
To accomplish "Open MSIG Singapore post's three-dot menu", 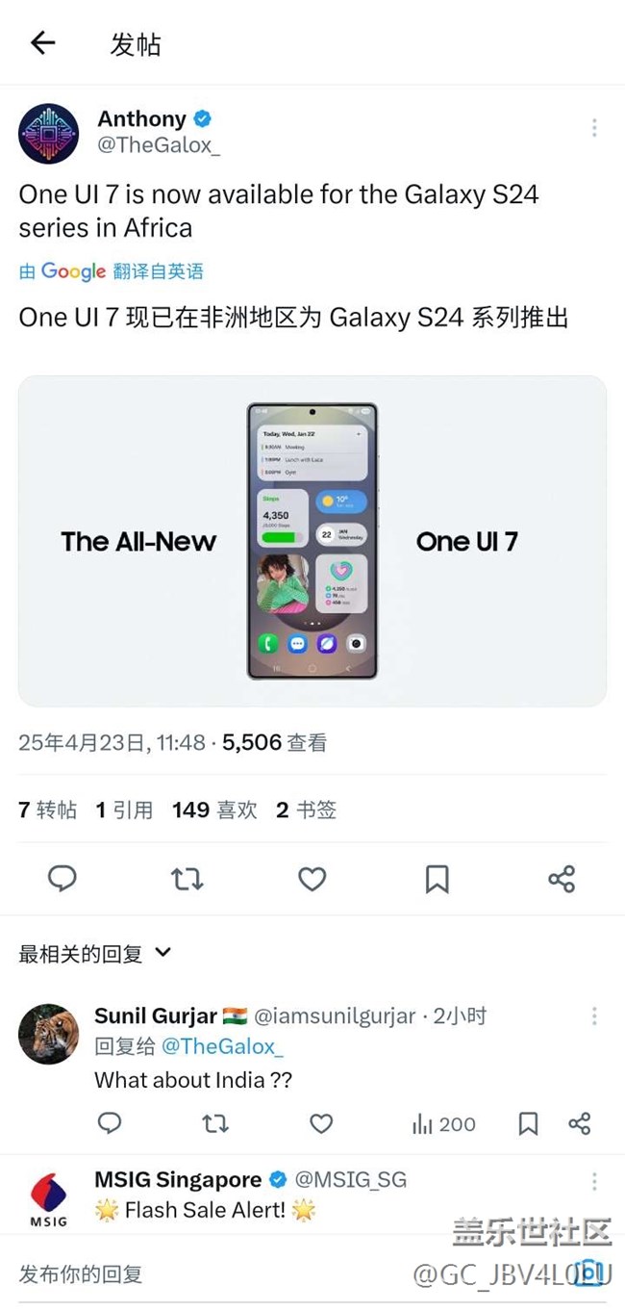I will point(594,1181).
